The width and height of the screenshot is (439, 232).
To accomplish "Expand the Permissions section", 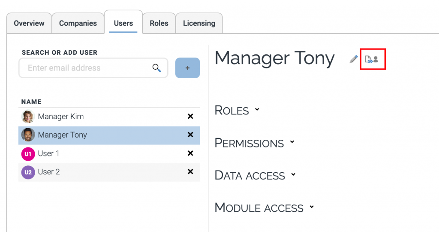I will click(x=255, y=143).
